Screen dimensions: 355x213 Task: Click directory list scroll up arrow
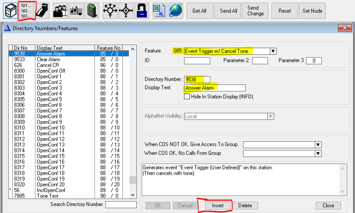tap(133, 49)
